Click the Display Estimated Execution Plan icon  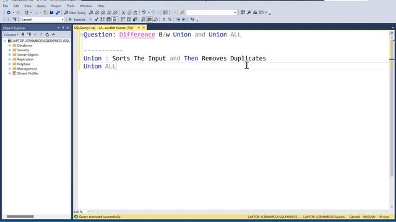(x=102, y=19)
